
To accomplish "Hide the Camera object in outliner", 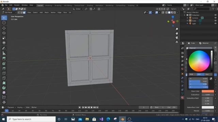I will (x=215, y=18).
